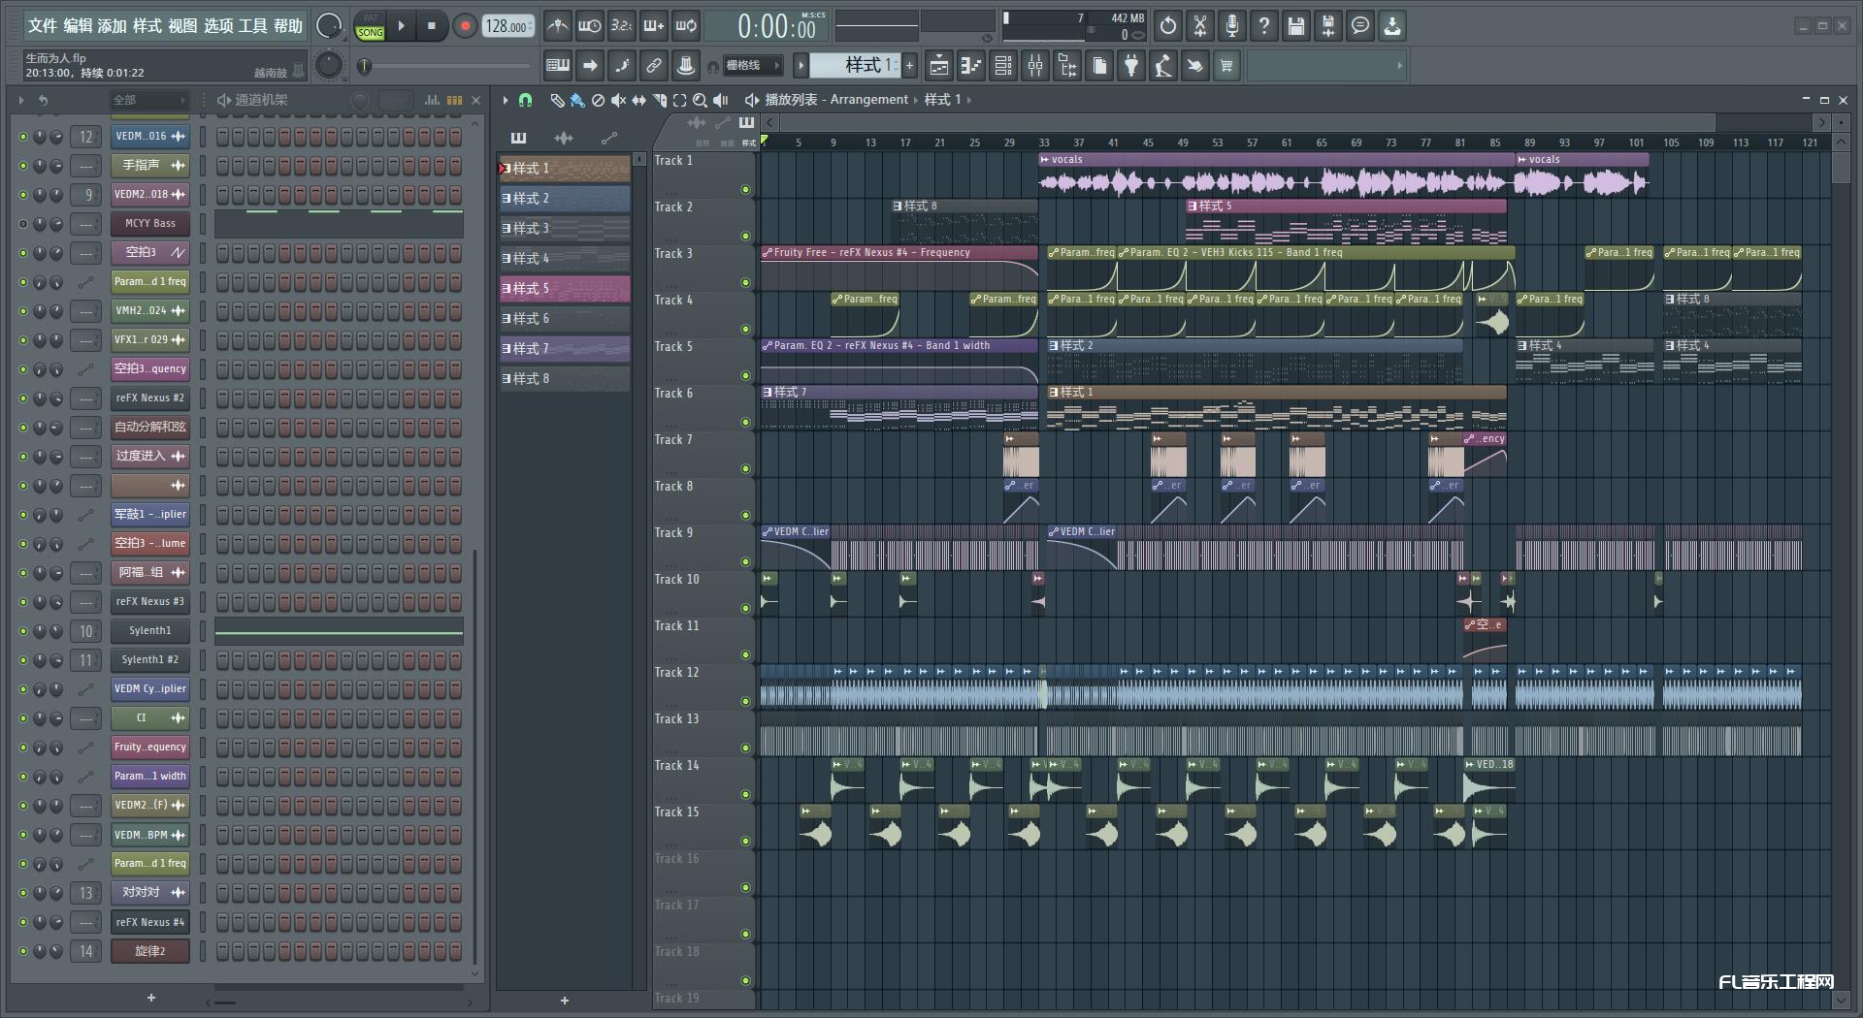Toggle overdub recording icon
Viewport: 1863px width, 1018px height.
tap(654, 26)
